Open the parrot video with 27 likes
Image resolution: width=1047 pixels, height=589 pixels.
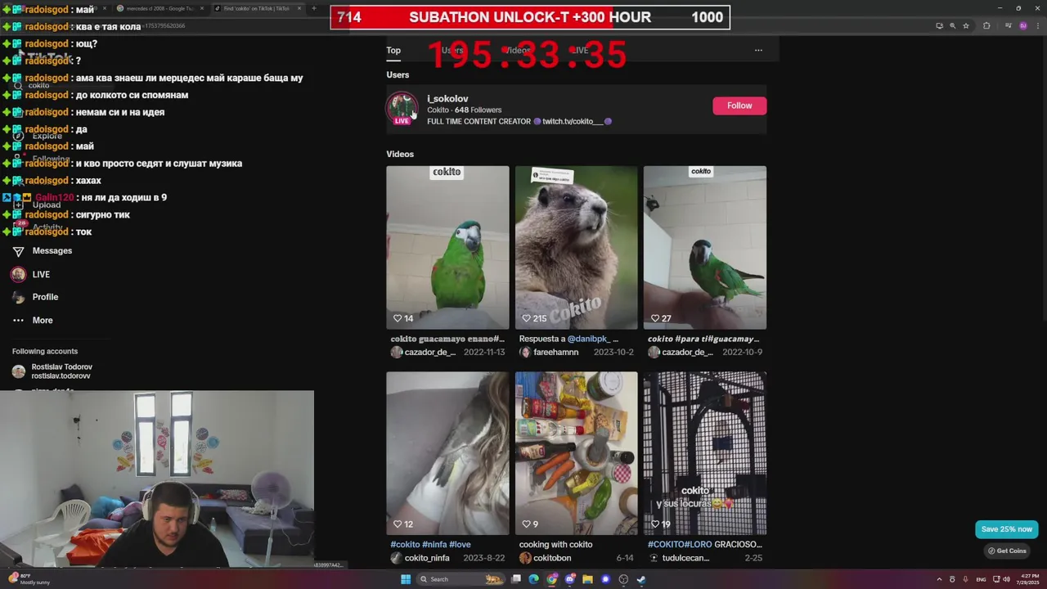[704, 247]
